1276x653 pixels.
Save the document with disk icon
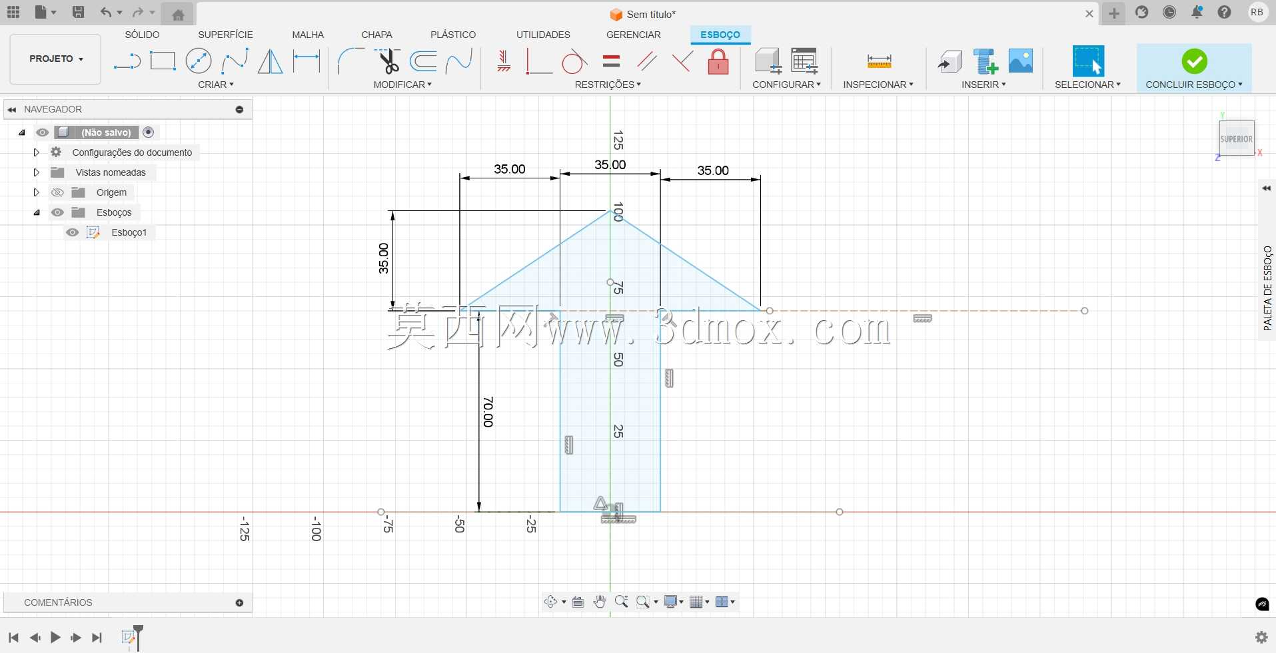[x=78, y=12]
